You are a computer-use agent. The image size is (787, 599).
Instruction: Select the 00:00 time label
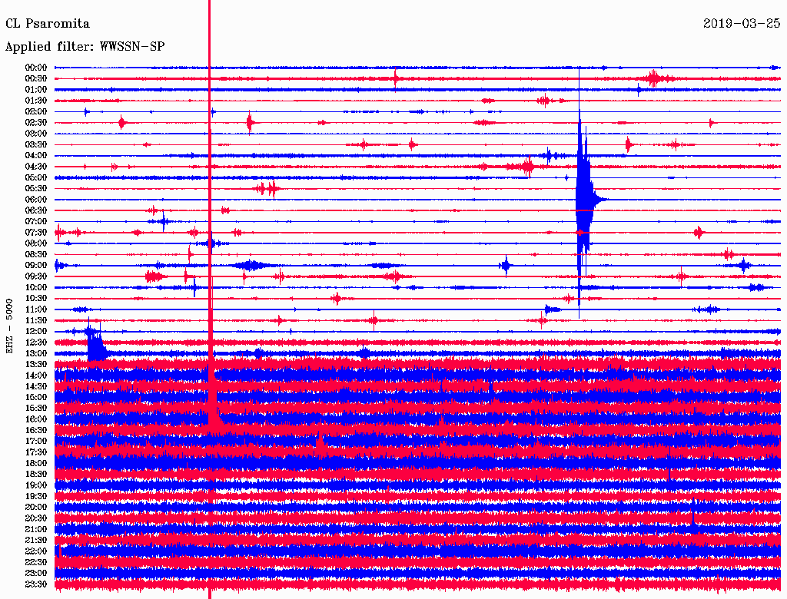36,68
